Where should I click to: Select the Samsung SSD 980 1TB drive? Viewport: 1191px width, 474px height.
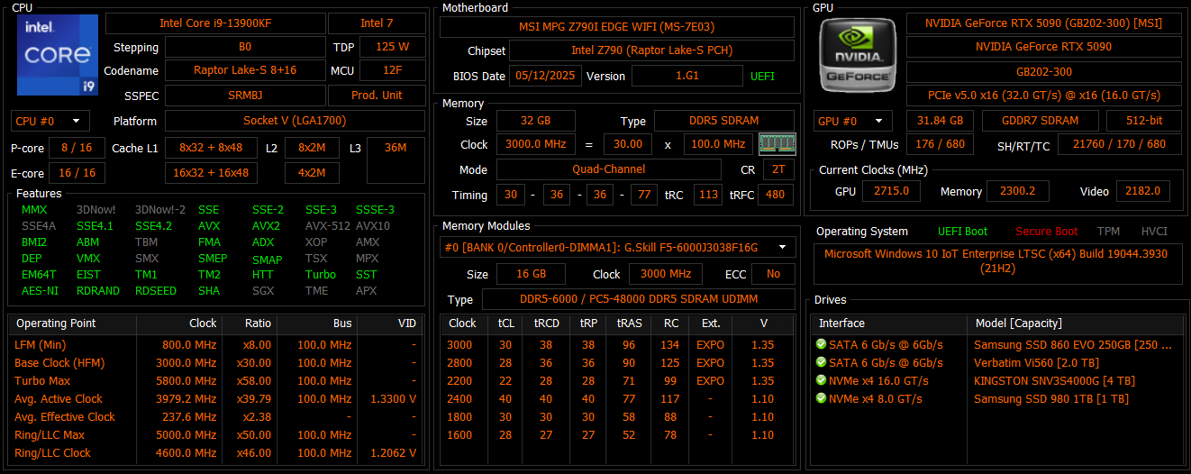tap(997, 398)
